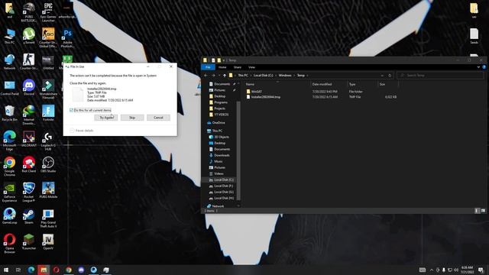Click the Explorer refresh button
Viewport: 489px width, 275px height.
tap(390, 76)
